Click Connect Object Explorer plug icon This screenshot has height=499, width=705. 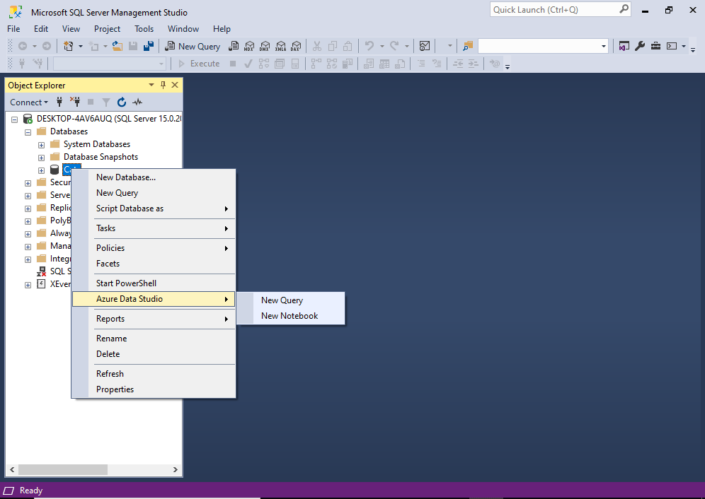coord(59,102)
